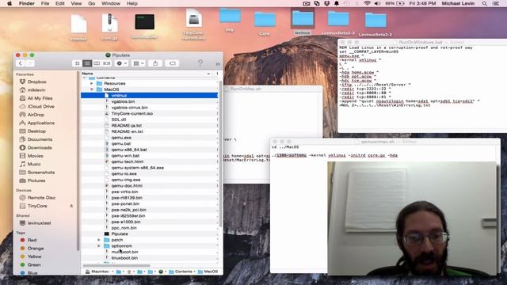Click the Dropbox menu bar icon
Viewport: 507px width, 285px height.
click(x=327, y=3)
